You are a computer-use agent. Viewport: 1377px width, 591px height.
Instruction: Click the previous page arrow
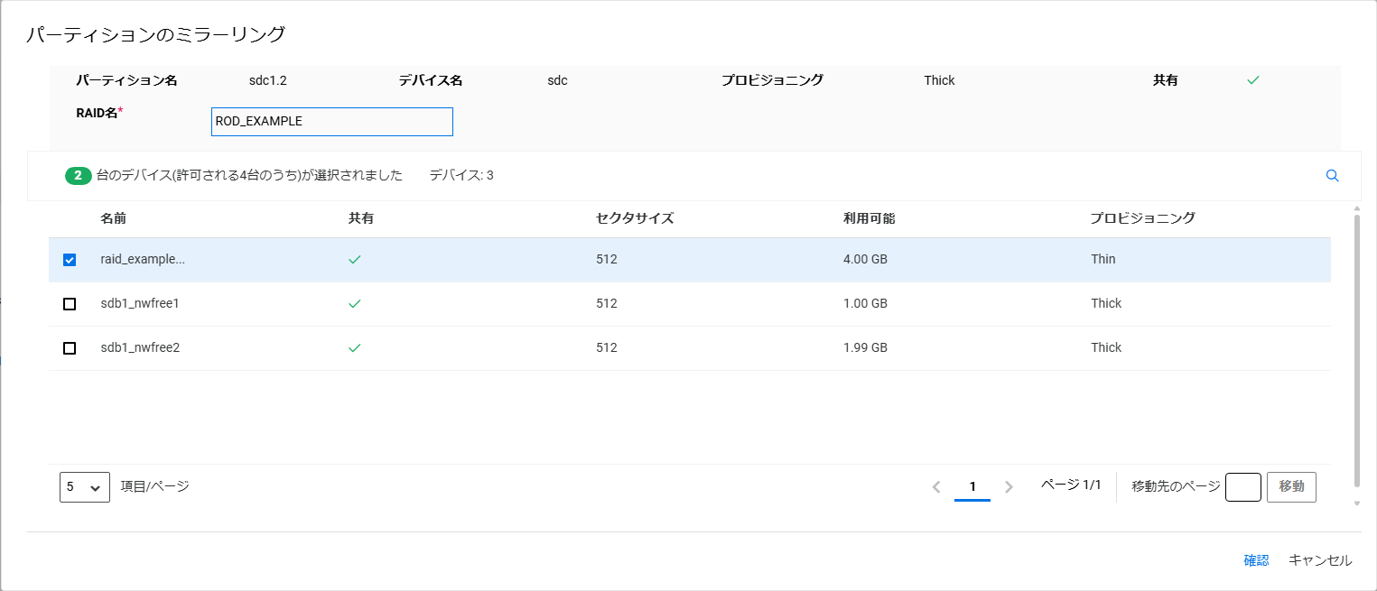coord(936,487)
